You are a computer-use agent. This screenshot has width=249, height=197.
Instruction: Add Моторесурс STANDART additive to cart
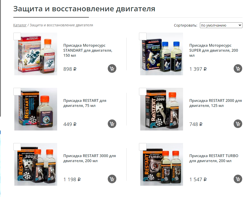pos(112,69)
